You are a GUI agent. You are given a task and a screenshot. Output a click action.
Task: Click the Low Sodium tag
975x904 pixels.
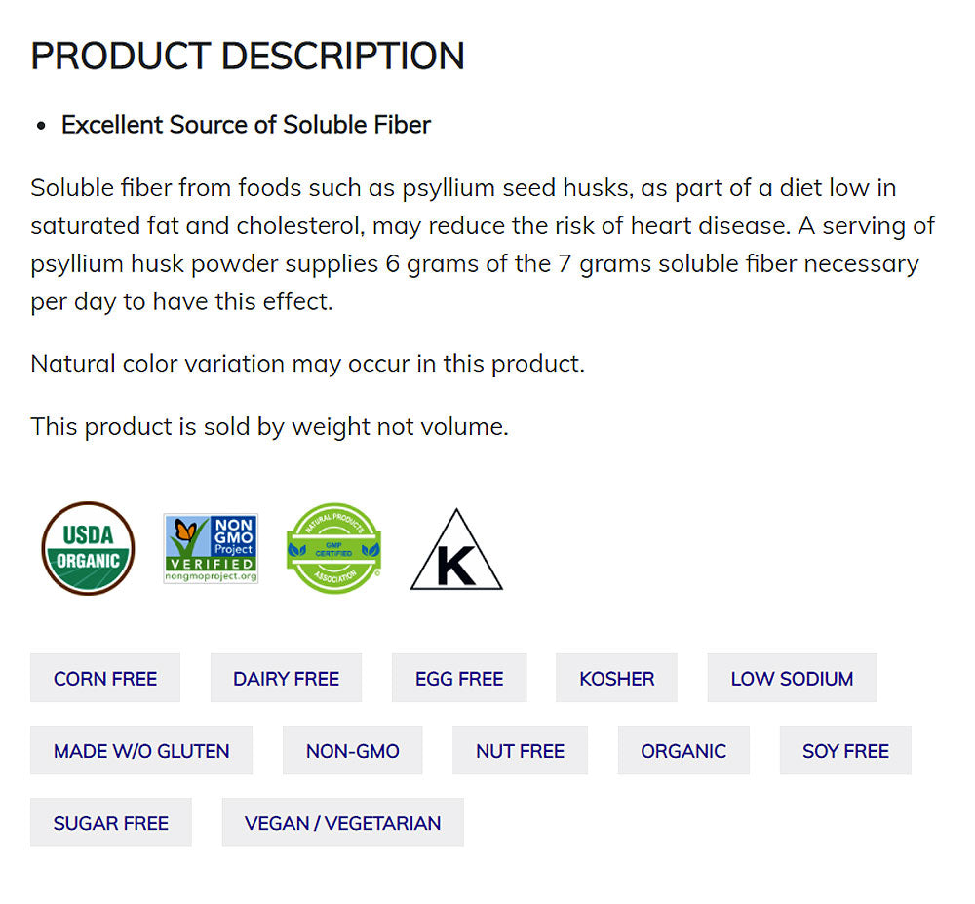[792, 679]
